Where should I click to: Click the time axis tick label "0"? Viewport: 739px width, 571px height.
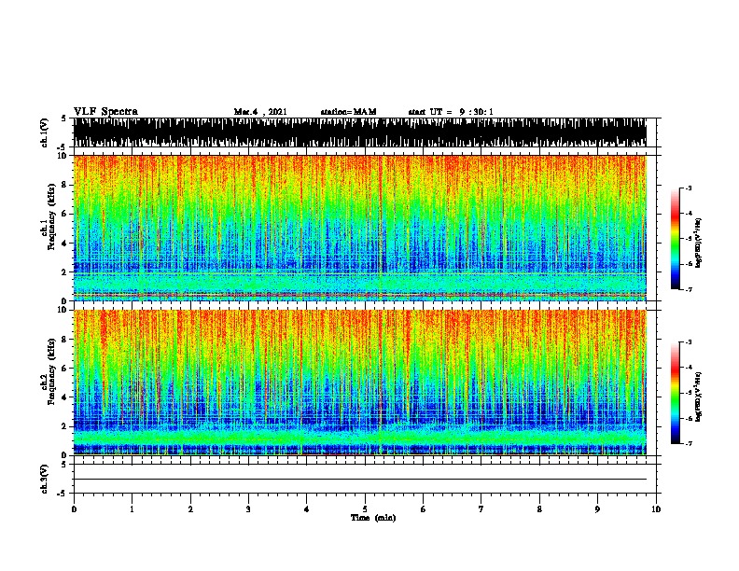tap(74, 508)
